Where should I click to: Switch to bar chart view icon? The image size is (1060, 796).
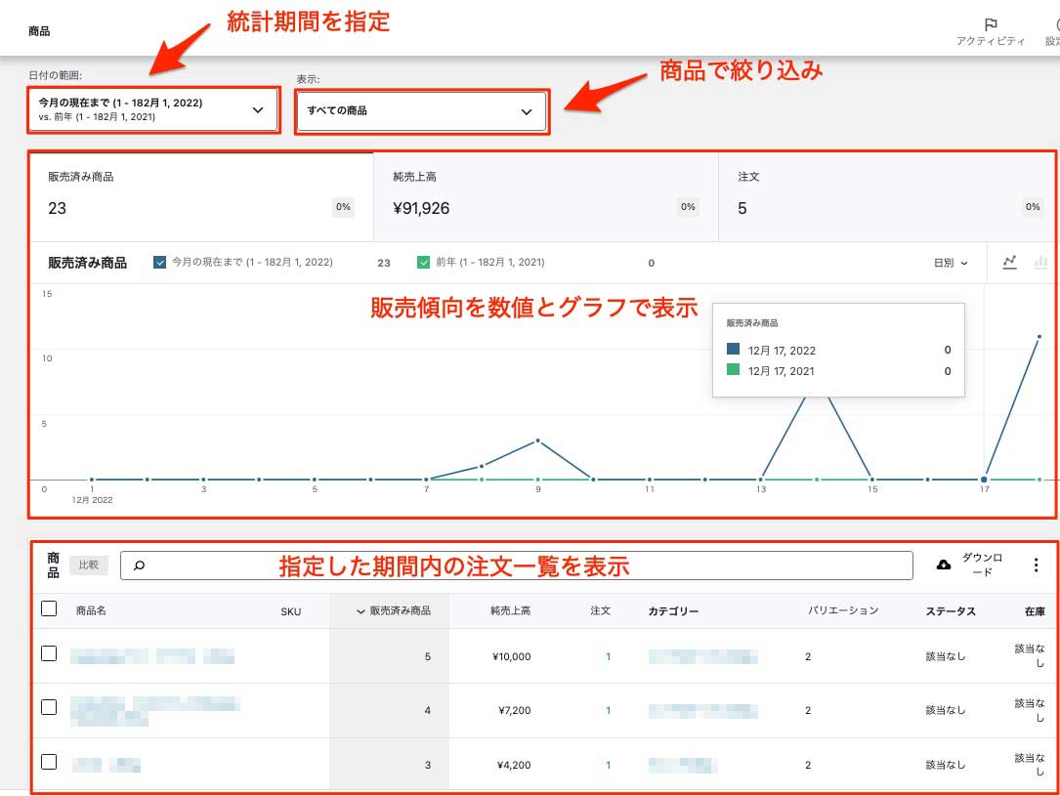(1040, 262)
